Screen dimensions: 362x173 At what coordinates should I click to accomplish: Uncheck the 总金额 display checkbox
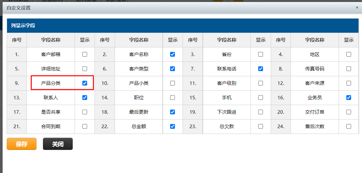click(x=172, y=126)
